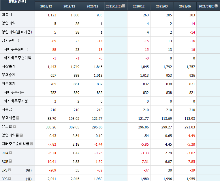The image size is (220, 181).
Task: Click operating margin value -4.49
Action: click(x=191, y=136)
